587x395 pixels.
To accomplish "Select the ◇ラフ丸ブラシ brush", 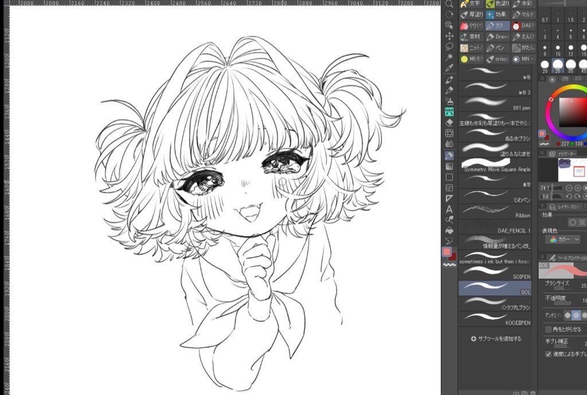I will (495, 303).
